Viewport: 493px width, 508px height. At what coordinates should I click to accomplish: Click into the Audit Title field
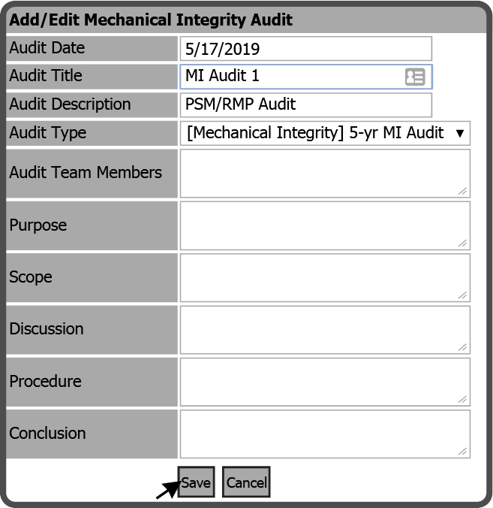coord(306,77)
